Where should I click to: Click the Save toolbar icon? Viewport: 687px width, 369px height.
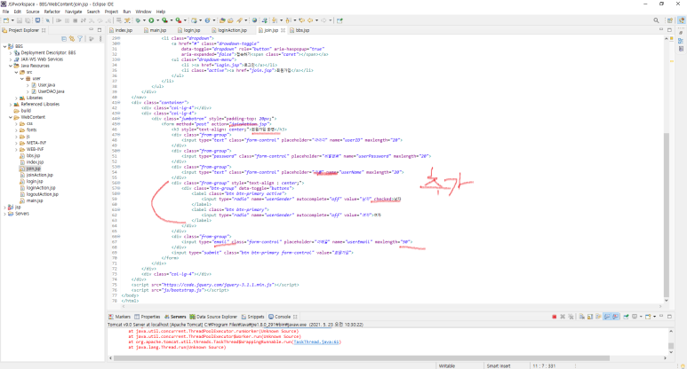(x=20, y=20)
